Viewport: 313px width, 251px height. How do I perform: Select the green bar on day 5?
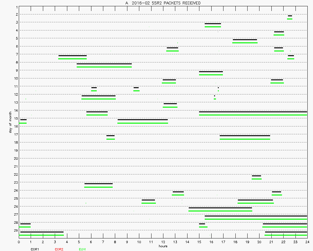tap(245, 43)
